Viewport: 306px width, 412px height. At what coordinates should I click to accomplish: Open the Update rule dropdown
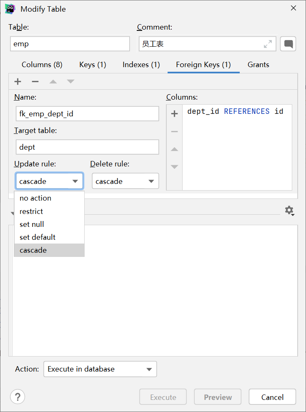(49, 181)
